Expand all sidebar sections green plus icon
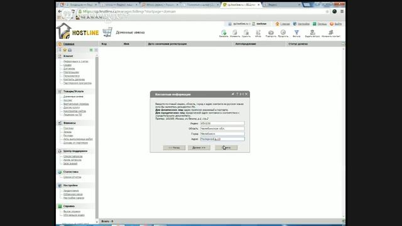Image resolution: width=402 pixels, height=226 pixels. [91, 50]
